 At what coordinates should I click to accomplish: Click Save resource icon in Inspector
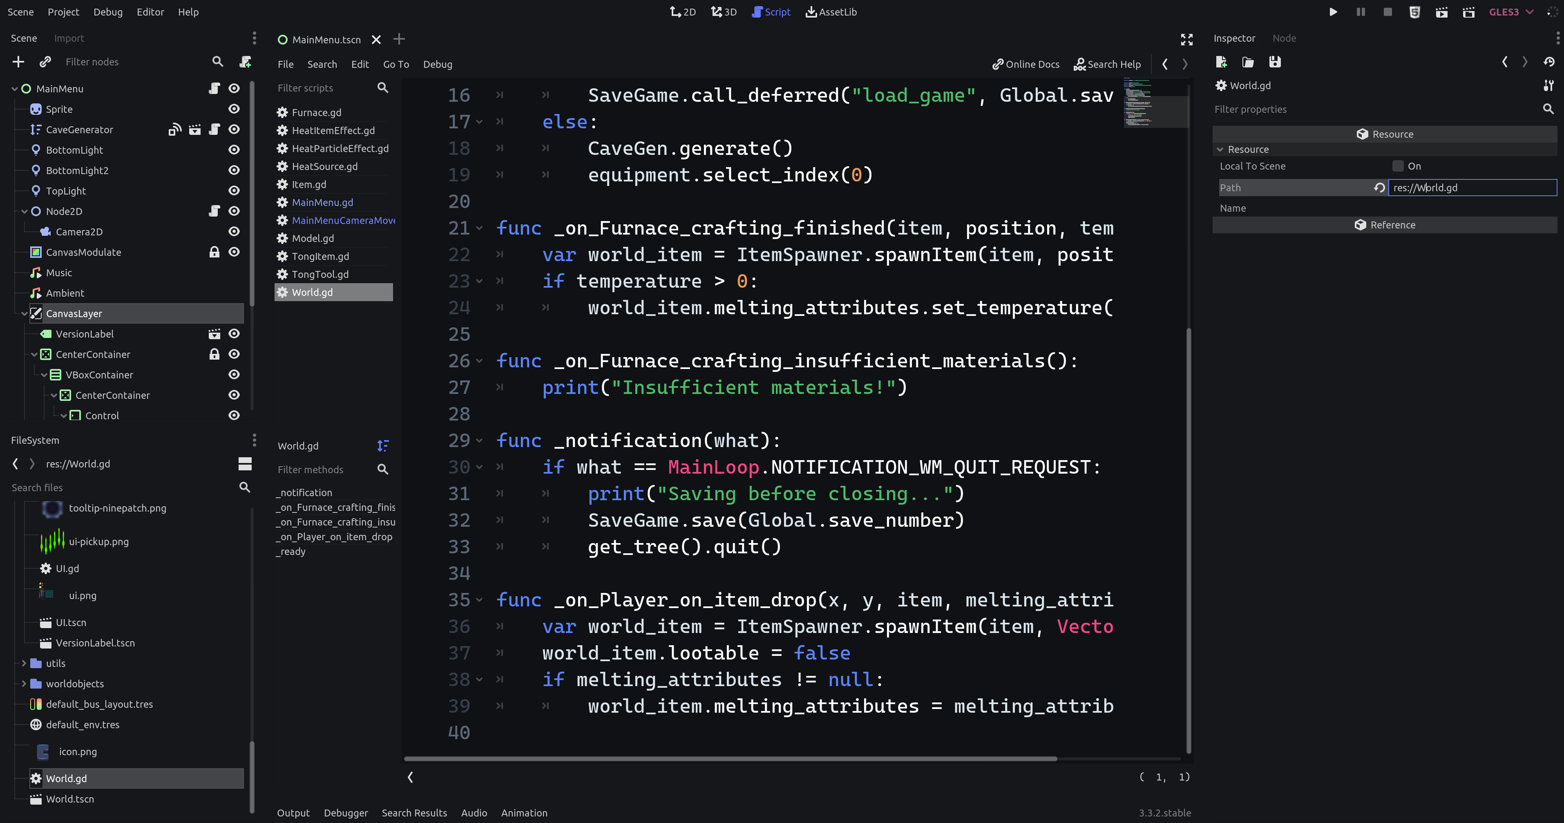click(x=1274, y=62)
